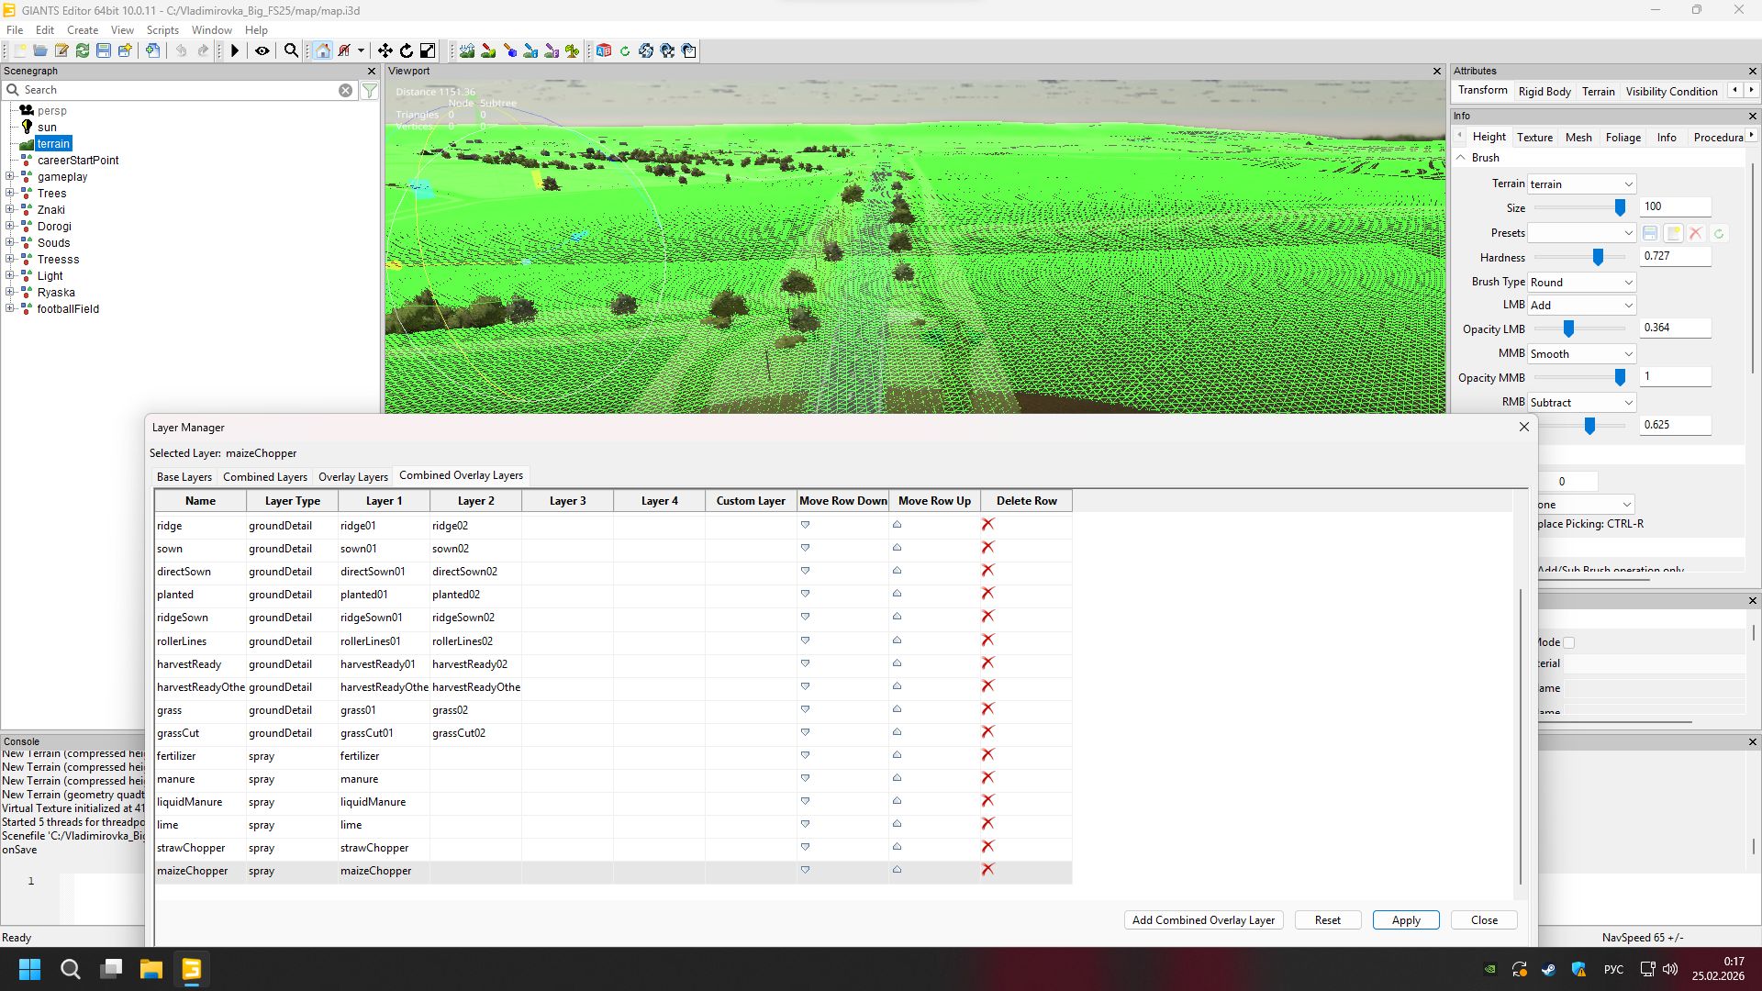Select the Scale tool icon

428,51
